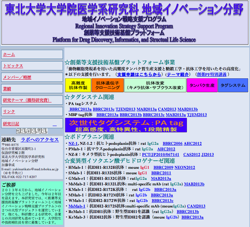Open the NZ-1 antibody link
Screen dimensions: 250x227
click(x=73, y=144)
